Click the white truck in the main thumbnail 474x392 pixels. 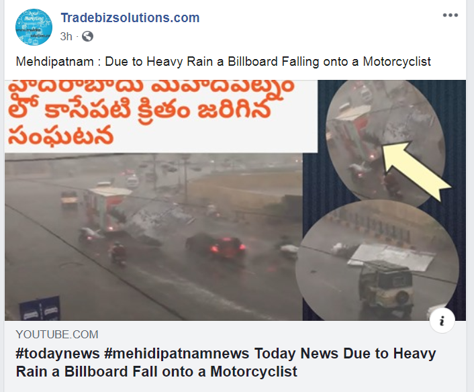[x=106, y=208]
